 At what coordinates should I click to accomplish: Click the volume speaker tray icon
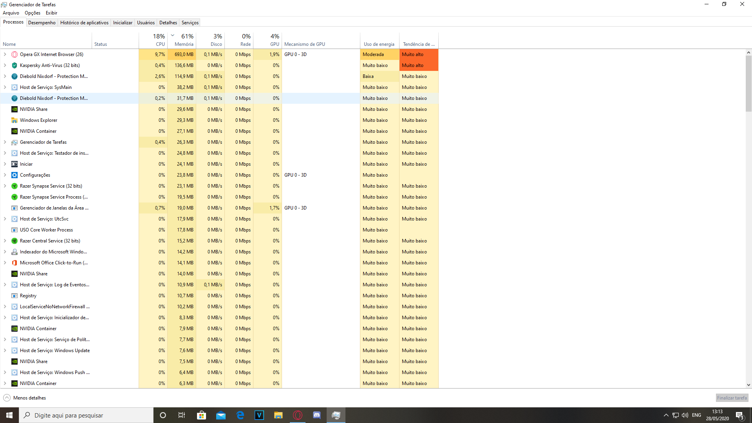(685, 415)
